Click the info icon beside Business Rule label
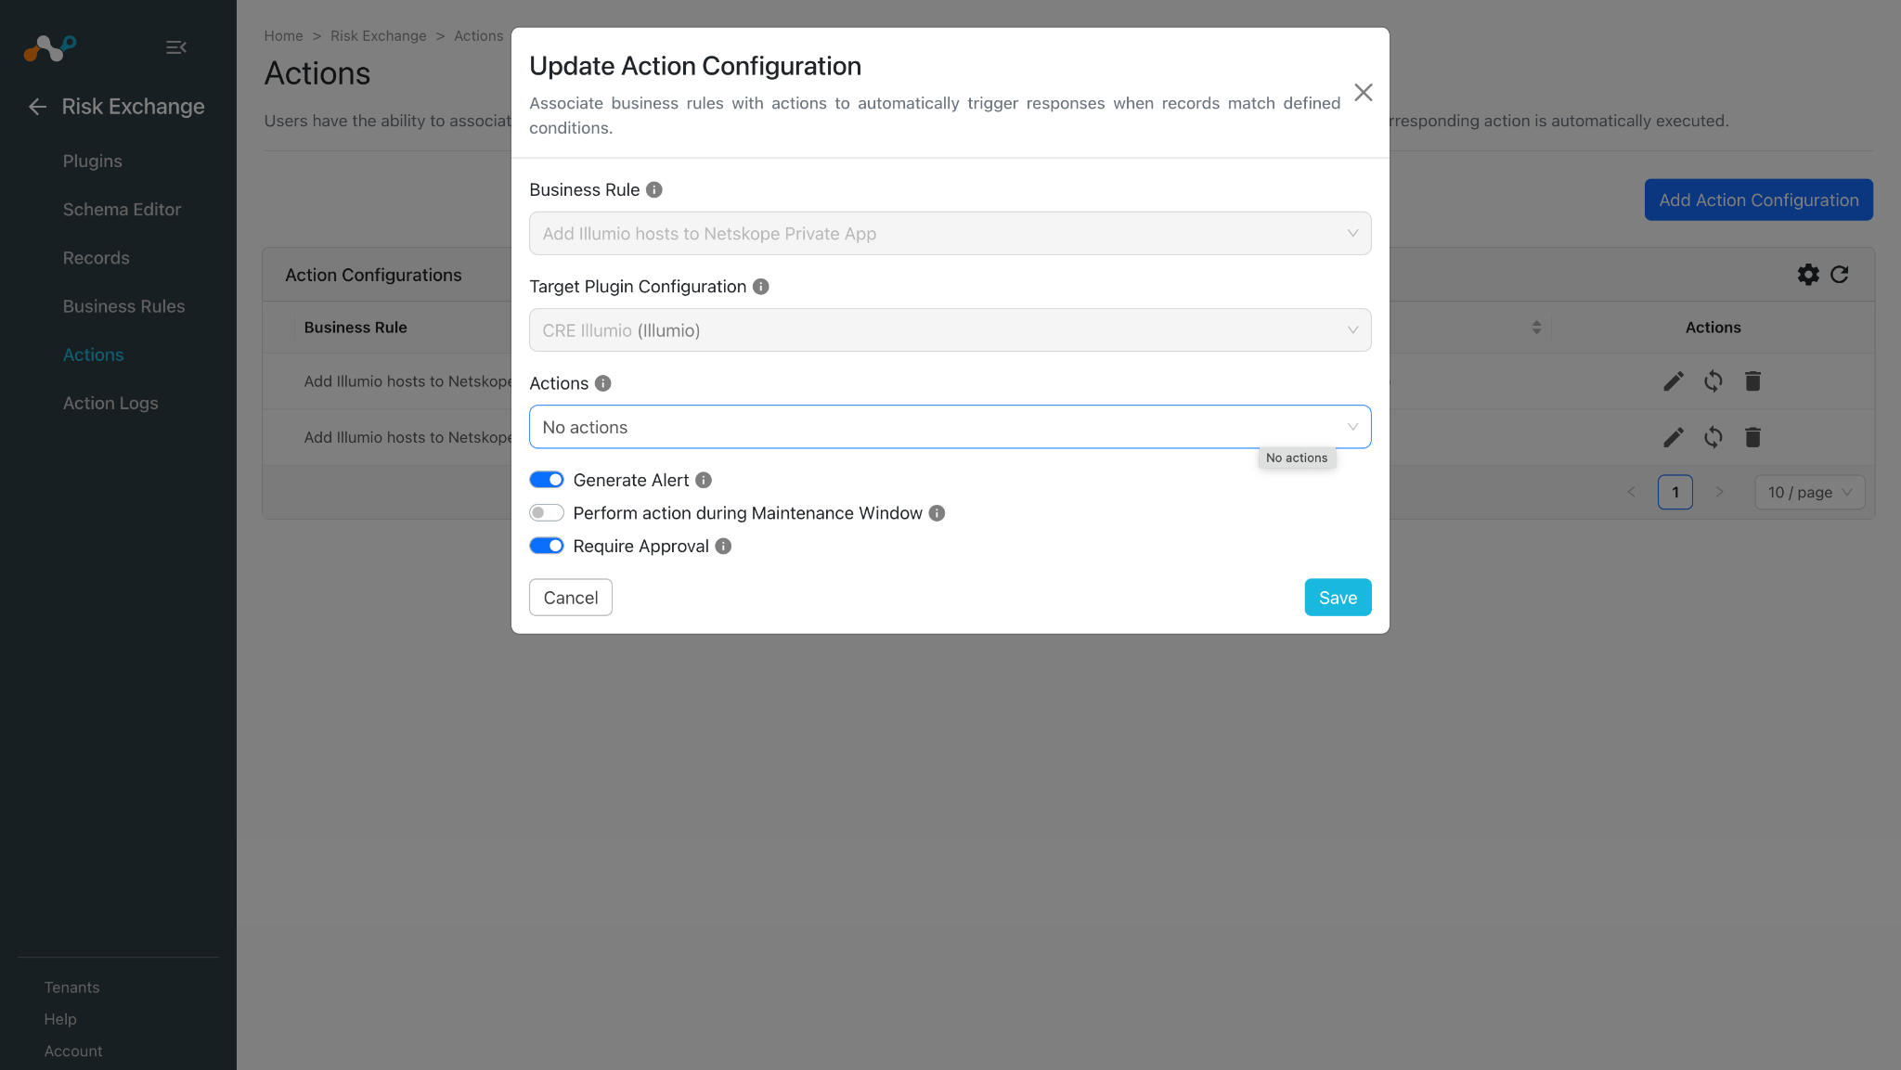Image resolution: width=1901 pixels, height=1070 pixels. click(x=654, y=189)
